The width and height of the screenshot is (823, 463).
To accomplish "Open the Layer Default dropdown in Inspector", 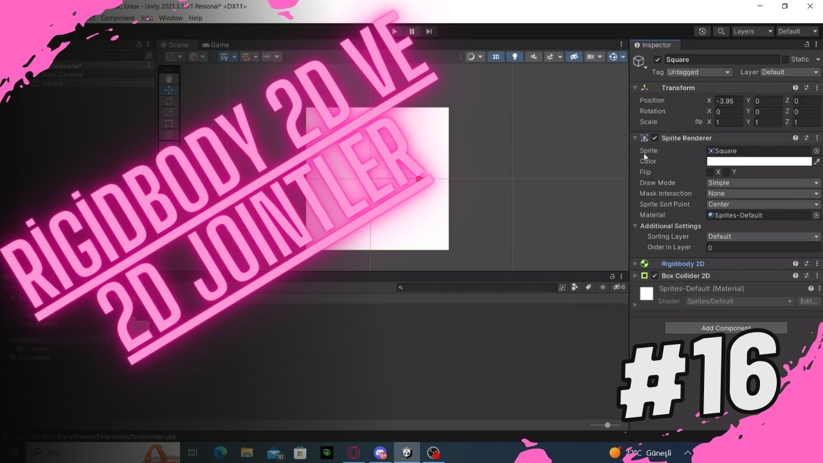I will tap(790, 72).
